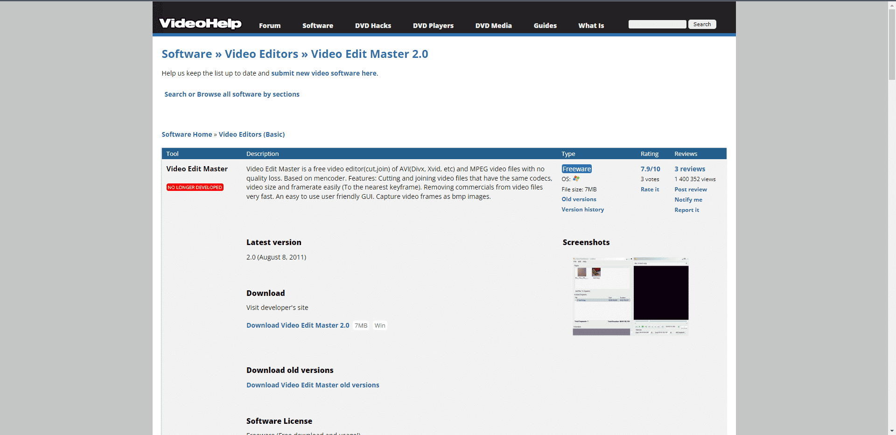Click the scrollbar down arrow
The width and height of the screenshot is (896, 435).
[892, 431]
